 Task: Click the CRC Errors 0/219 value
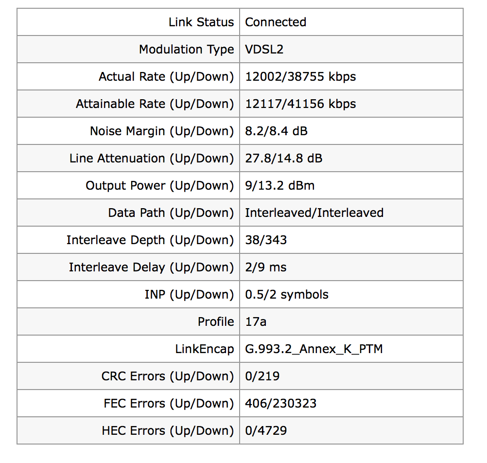[x=262, y=376]
